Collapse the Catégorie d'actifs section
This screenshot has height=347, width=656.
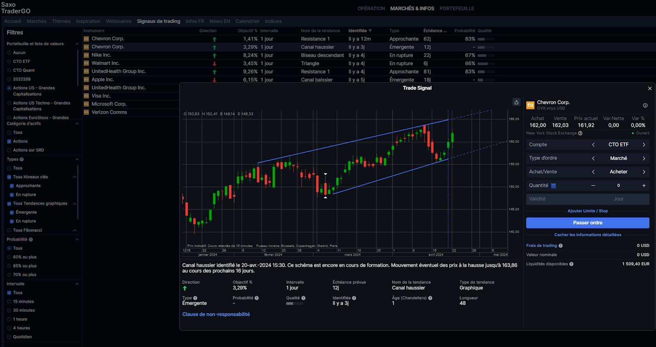click(x=77, y=124)
